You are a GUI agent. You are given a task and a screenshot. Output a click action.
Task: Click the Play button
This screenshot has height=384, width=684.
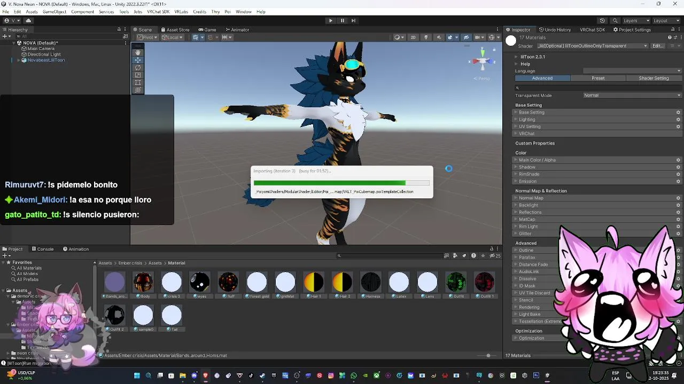click(x=330, y=20)
